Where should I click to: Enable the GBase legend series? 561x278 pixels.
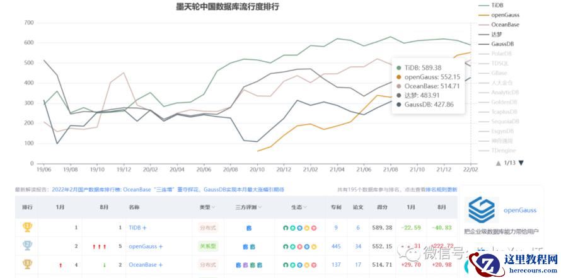click(493, 73)
